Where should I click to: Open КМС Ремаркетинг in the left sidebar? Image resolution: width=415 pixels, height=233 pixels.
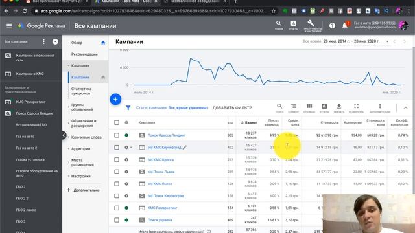[x=30, y=102]
